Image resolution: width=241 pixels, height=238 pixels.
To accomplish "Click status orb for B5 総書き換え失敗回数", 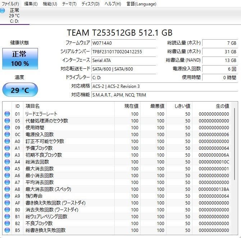I will coord(7,230).
